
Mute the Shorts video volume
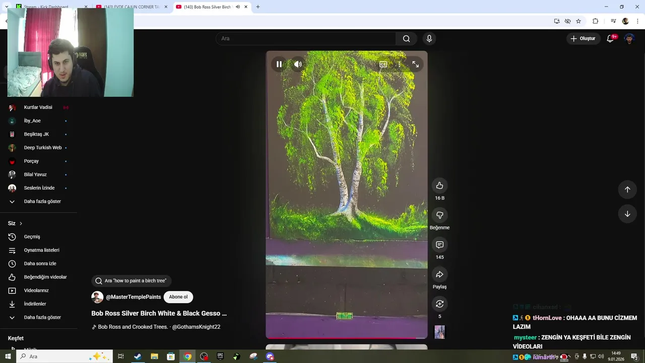[298, 64]
